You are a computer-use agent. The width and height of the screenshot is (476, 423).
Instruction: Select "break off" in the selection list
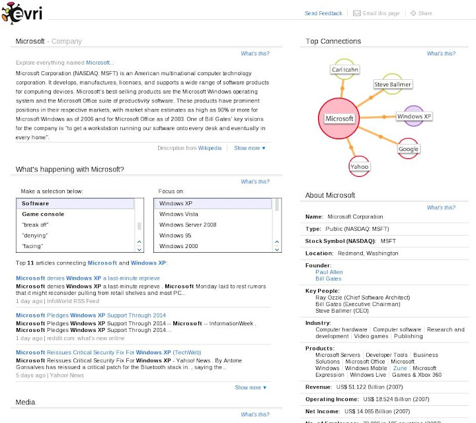click(x=75, y=225)
